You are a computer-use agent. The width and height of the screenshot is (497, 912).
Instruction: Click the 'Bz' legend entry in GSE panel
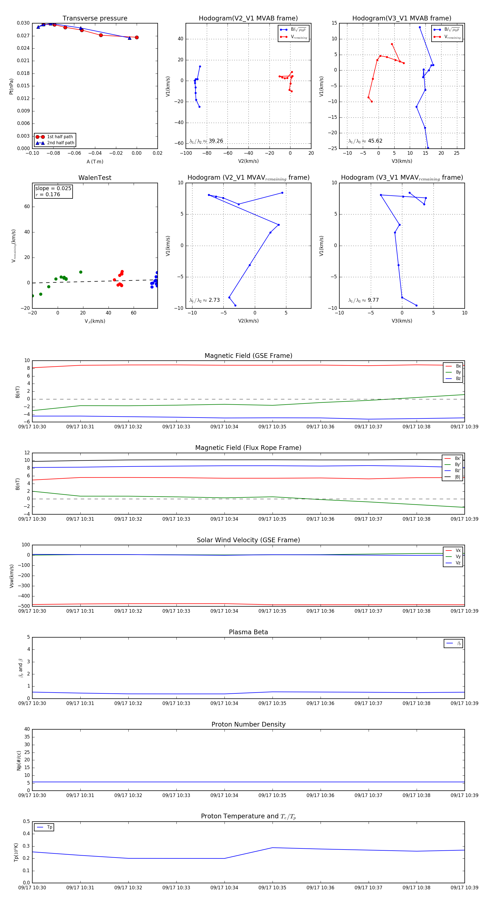click(453, 378)
